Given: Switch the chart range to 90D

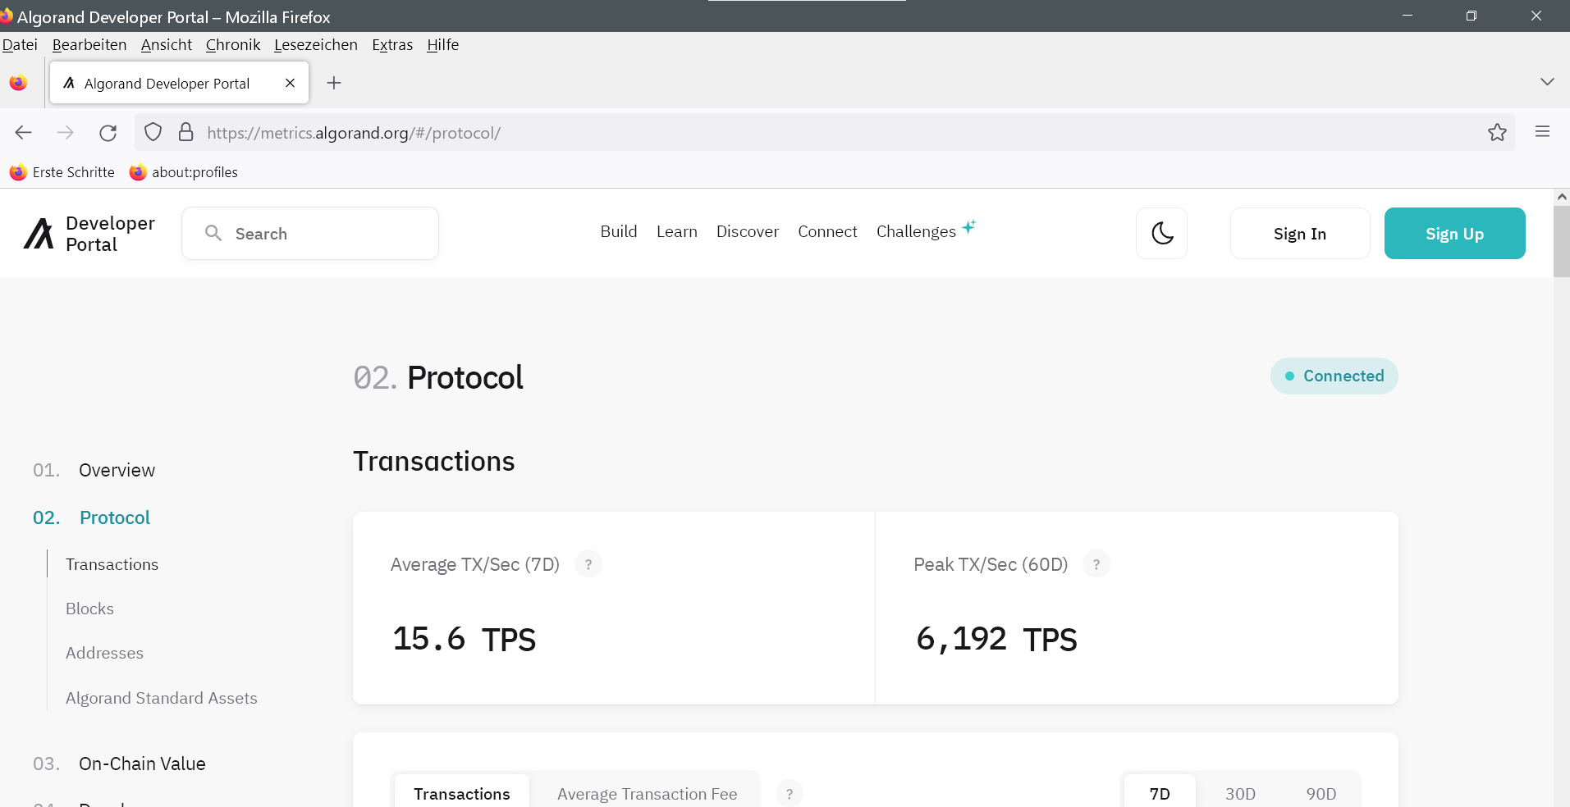Looking at the screenshot, I should point(1321,793).
